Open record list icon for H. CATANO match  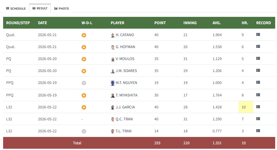tap(258, 35)
